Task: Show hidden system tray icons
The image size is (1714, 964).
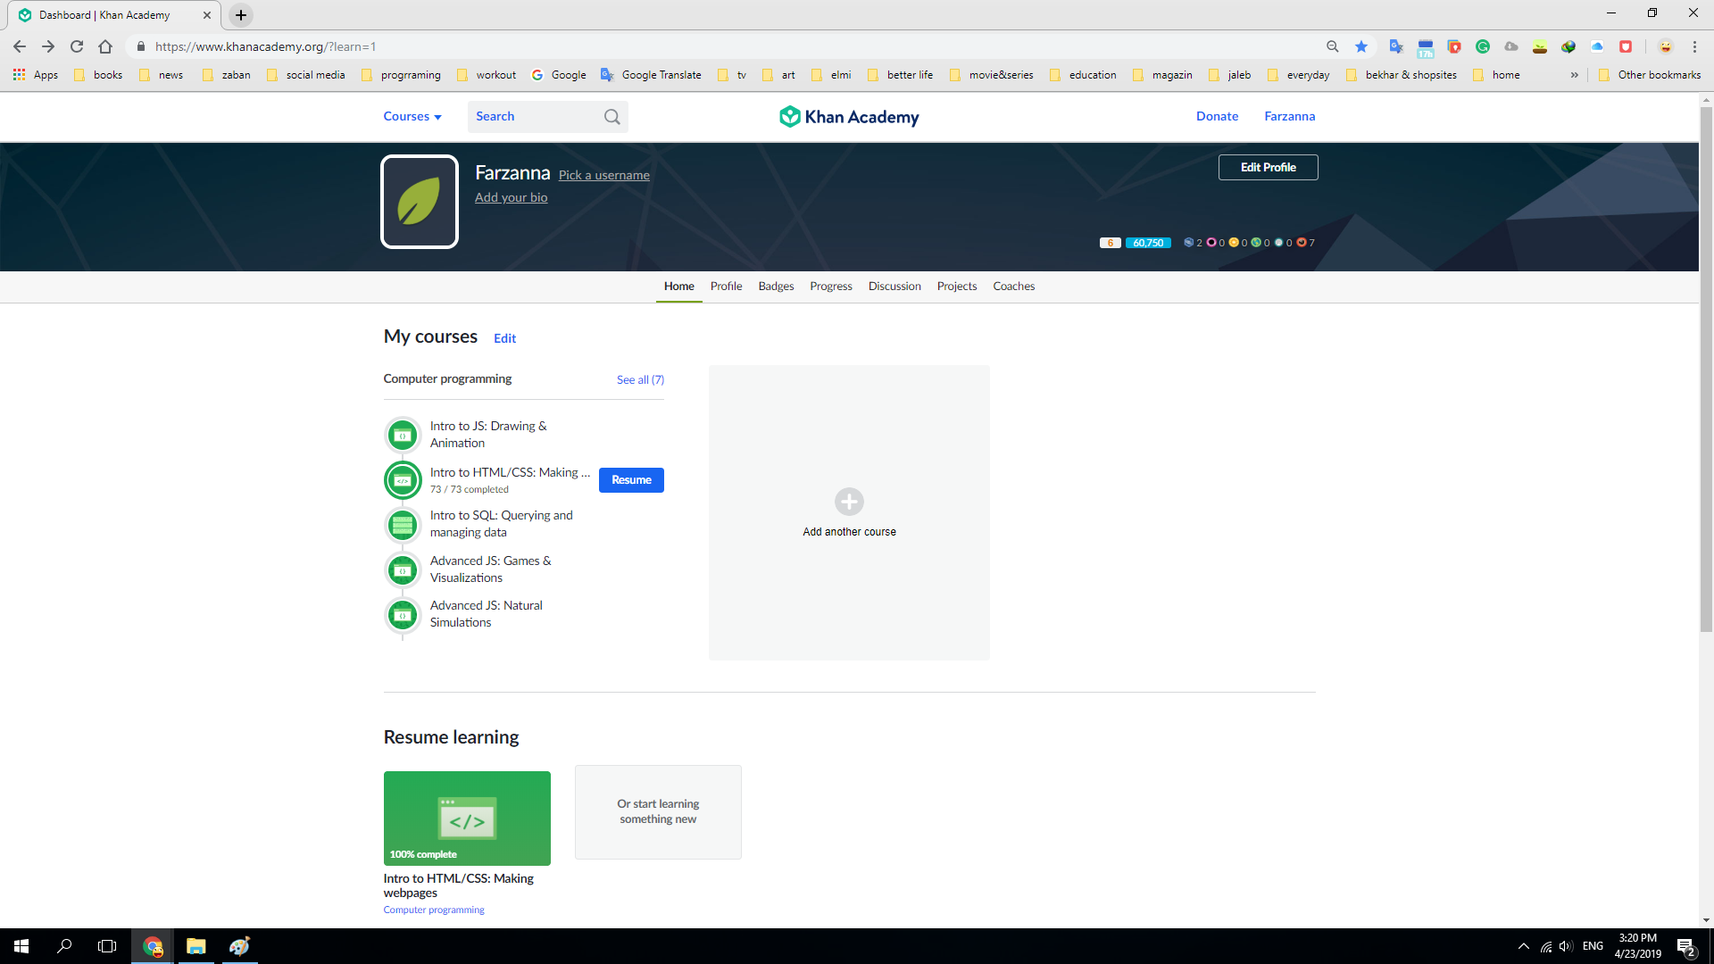Action: [x=1524, y=946]
